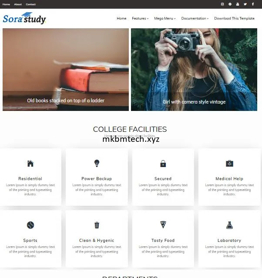
Task: Click the Clean & Hygenic trash icon
Action: pos(97,225)
